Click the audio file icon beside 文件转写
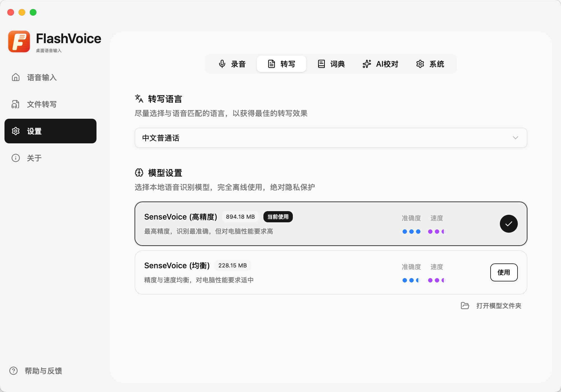561x392 pixels. click(x=16, y=104)
